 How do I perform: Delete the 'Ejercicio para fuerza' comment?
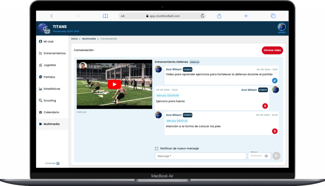pos(265,106)
